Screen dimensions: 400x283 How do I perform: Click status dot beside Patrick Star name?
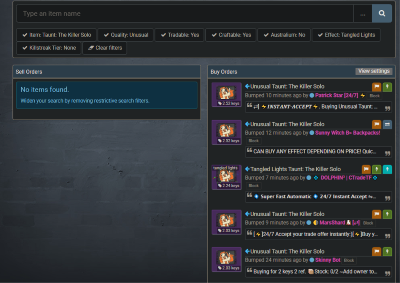click(312, 96)
